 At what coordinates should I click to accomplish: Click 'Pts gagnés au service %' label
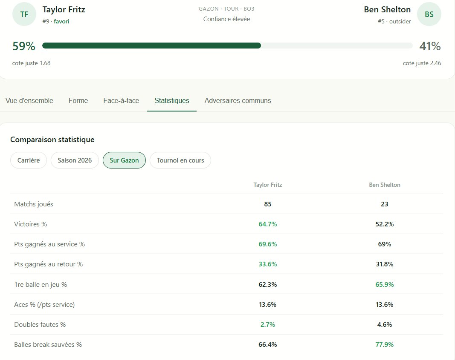49,244
